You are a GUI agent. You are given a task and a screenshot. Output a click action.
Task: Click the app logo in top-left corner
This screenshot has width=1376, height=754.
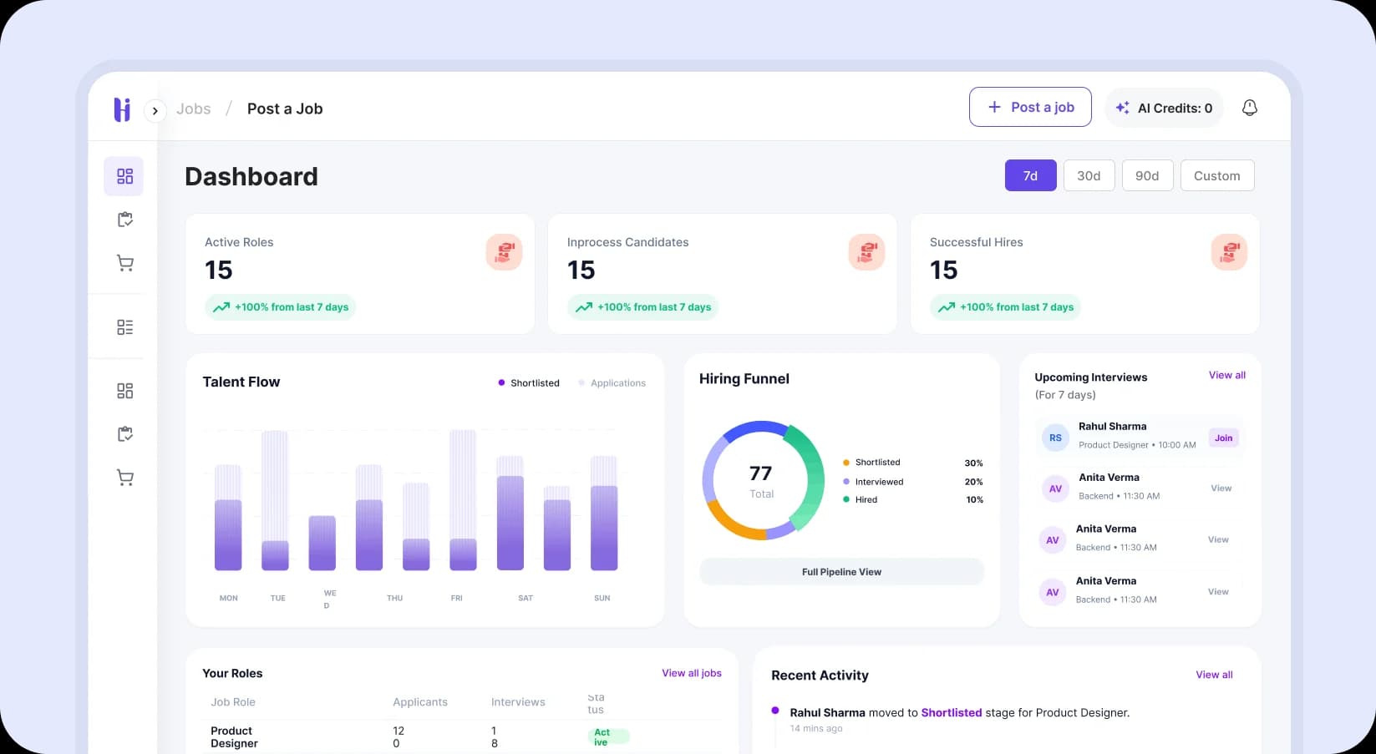pos(122,109)
